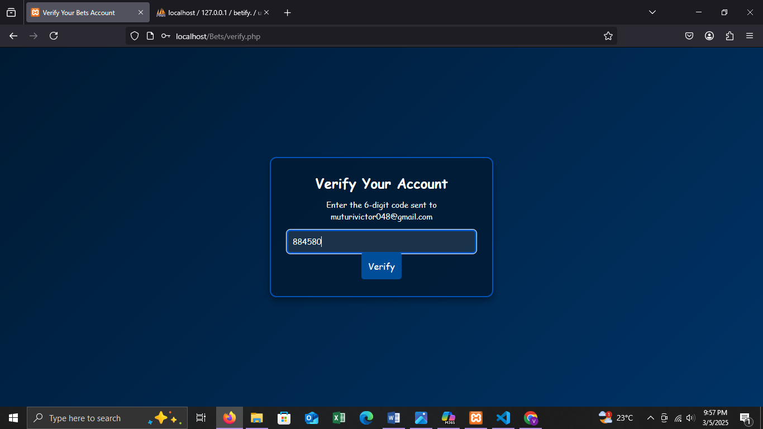Close the Verify Your Bets Account tab
This screenshot has height=429, width=763.
141,12
